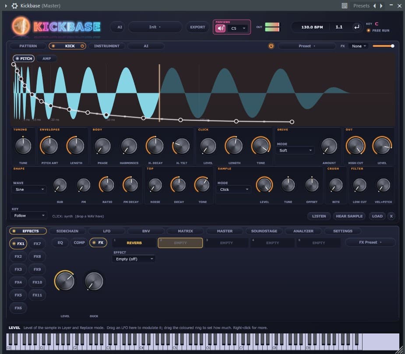Go to the previous preset arrow
This screenshot has height=354, width=405.
[x=374, y=6]
